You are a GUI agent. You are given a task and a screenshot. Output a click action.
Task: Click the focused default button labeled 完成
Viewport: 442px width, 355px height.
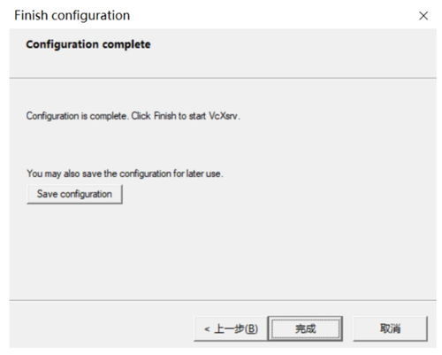(x=305, y=328)
